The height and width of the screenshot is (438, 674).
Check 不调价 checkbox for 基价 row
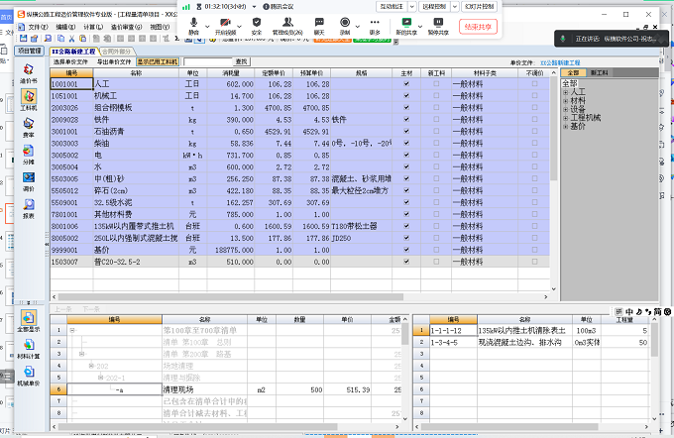click(534, 250)
